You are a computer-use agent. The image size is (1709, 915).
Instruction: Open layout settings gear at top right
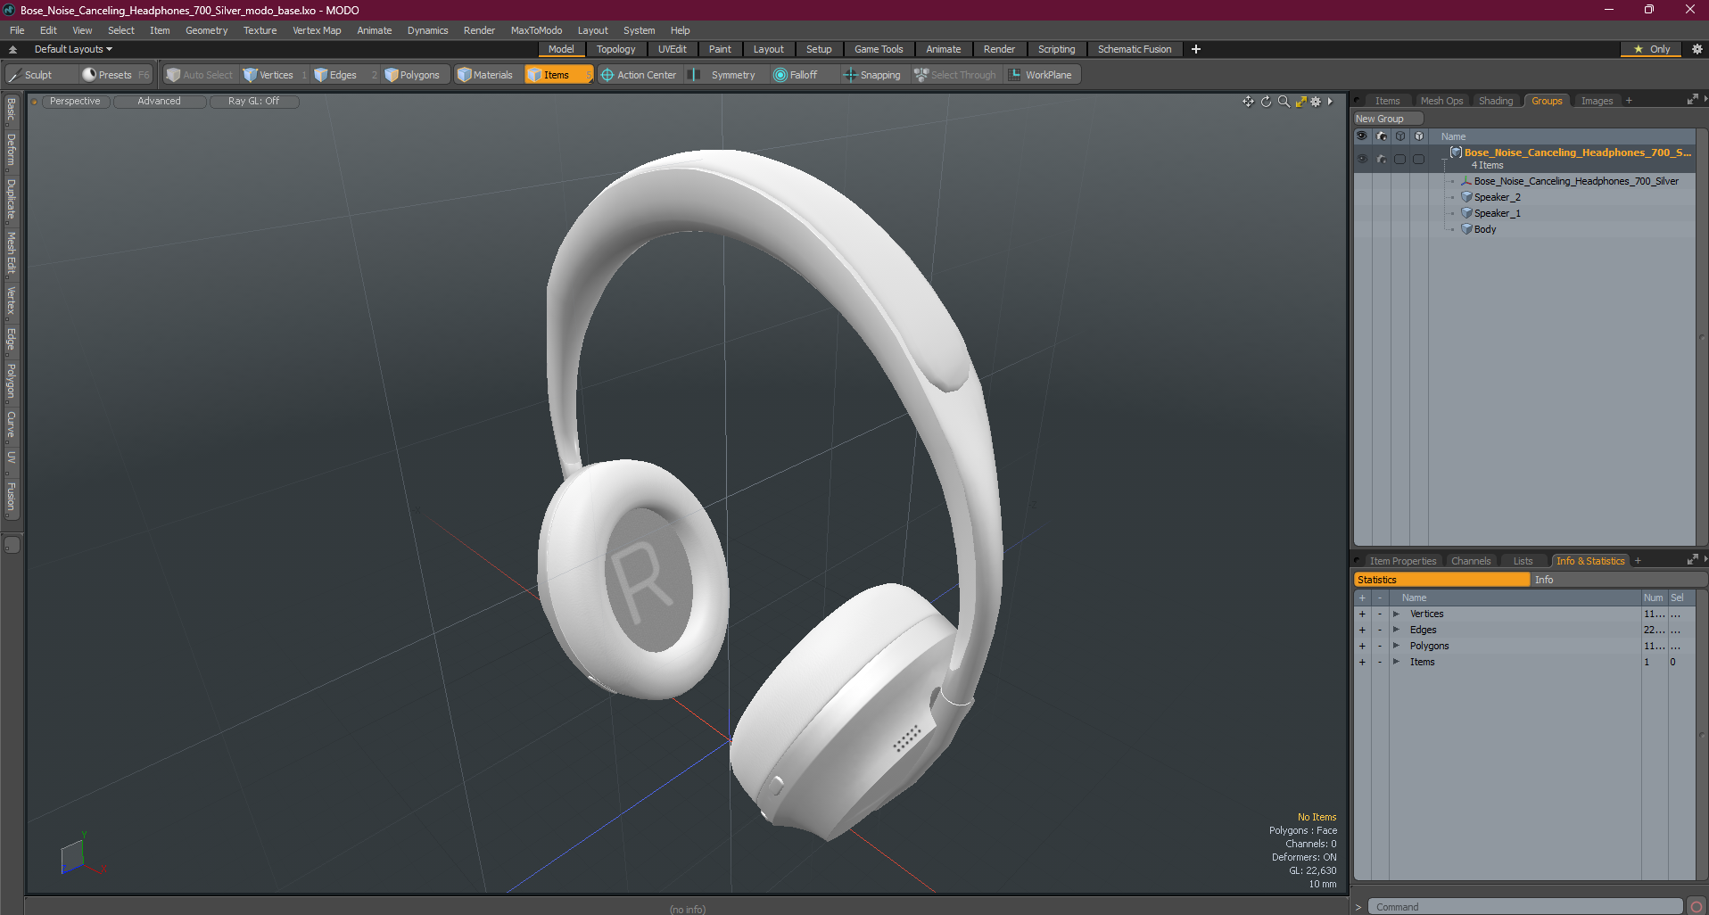tap(1697, 49)
